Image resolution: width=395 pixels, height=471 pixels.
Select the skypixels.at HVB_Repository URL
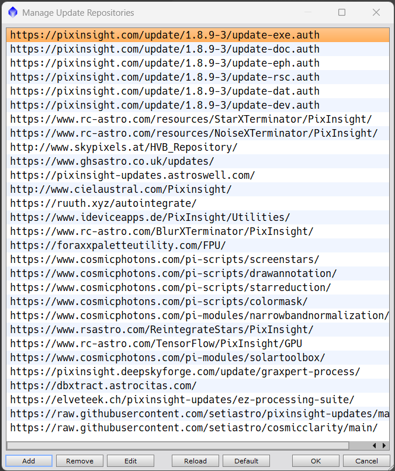click(197, 147)
